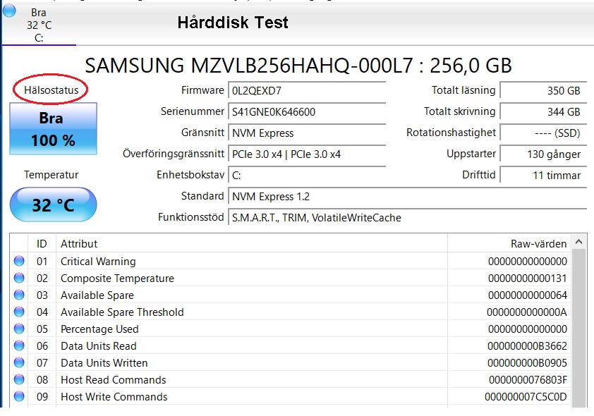Select the Host Write Commands status icon
Screen dimensions: 594x416
click(18, 397)
